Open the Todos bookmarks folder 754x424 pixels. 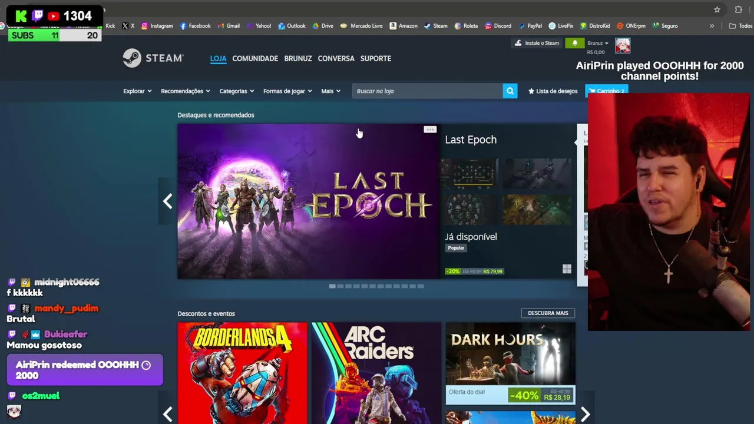point(740,26)
